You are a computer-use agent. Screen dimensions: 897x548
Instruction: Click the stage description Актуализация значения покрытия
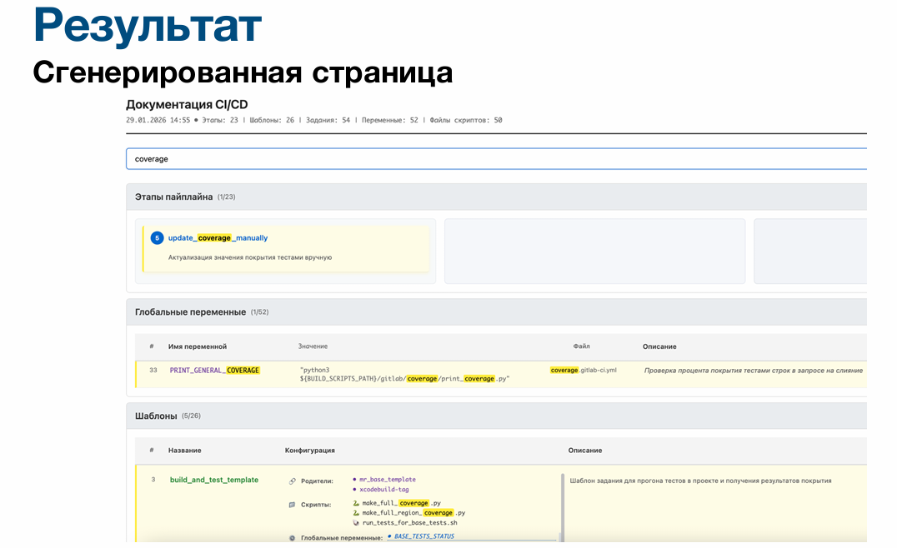tap(250, 257)
